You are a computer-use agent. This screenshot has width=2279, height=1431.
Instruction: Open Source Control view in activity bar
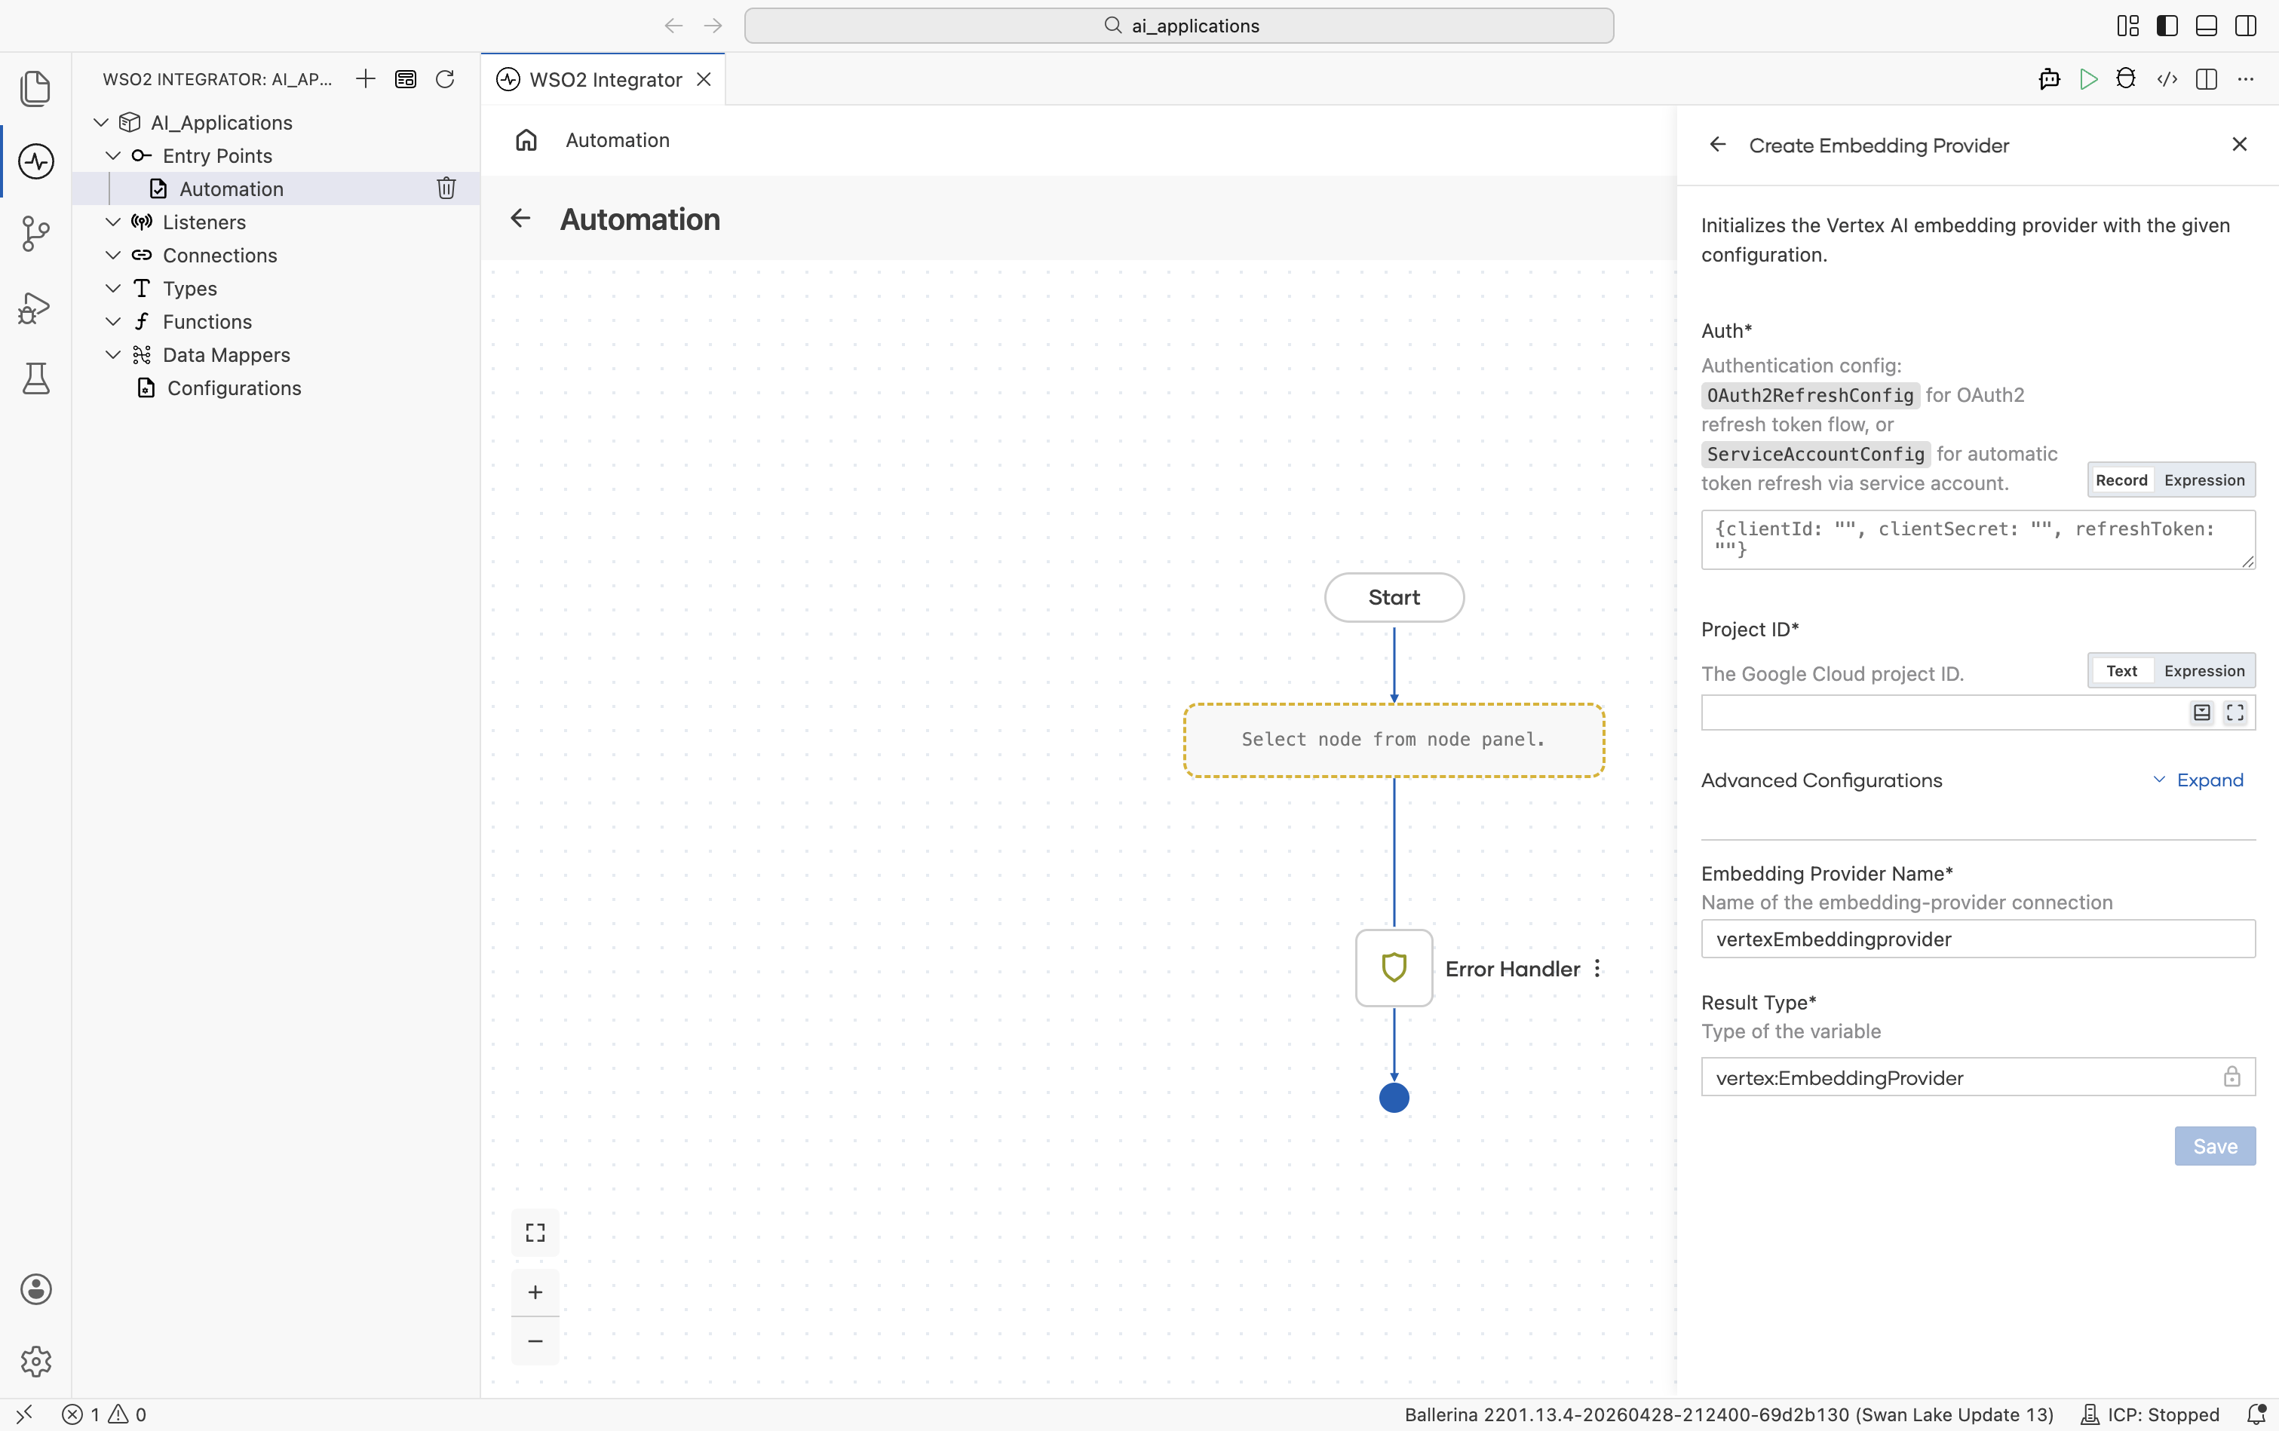click(36, 234)
